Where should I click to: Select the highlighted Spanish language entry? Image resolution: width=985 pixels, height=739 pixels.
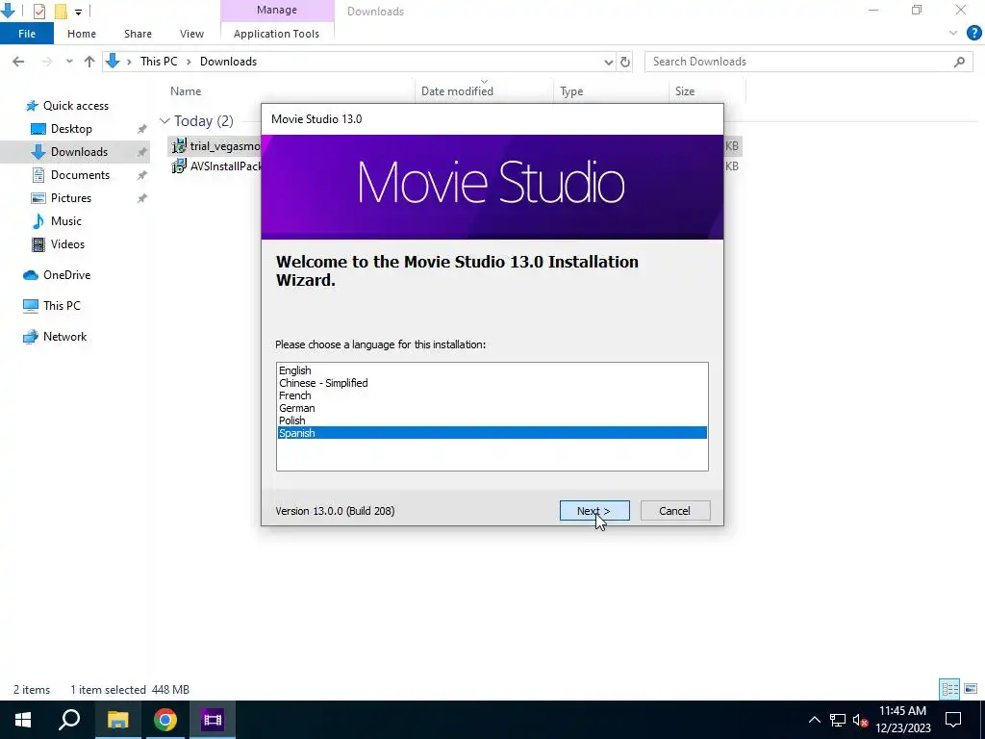492,433
